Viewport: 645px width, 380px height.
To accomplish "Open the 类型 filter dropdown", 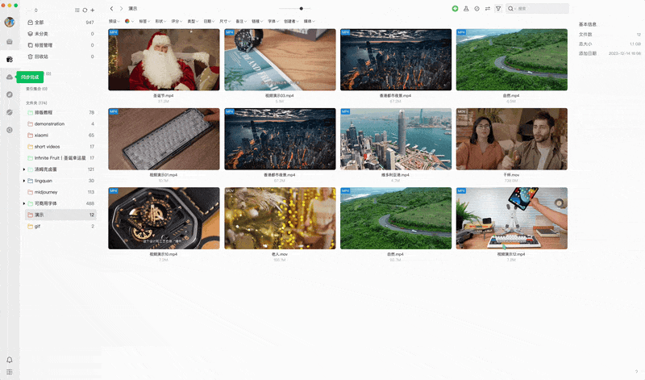I will pos(193,21).
